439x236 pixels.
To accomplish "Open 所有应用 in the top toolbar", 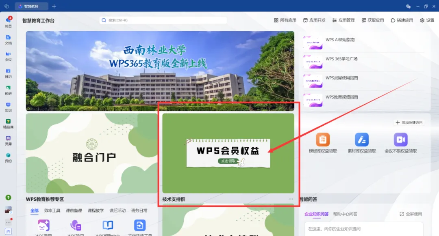I will tap(285, 20).
